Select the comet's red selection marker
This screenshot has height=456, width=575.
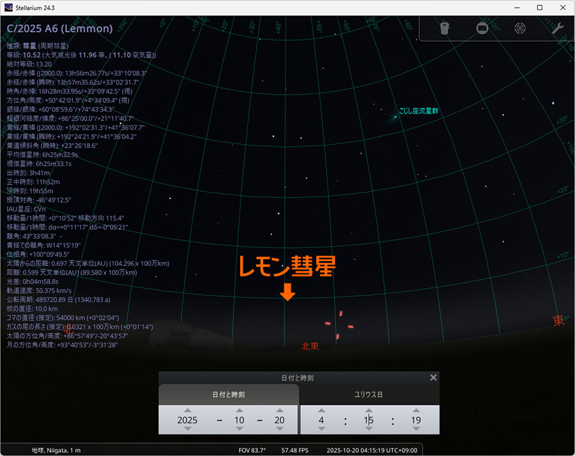click(x=339, y=324)
